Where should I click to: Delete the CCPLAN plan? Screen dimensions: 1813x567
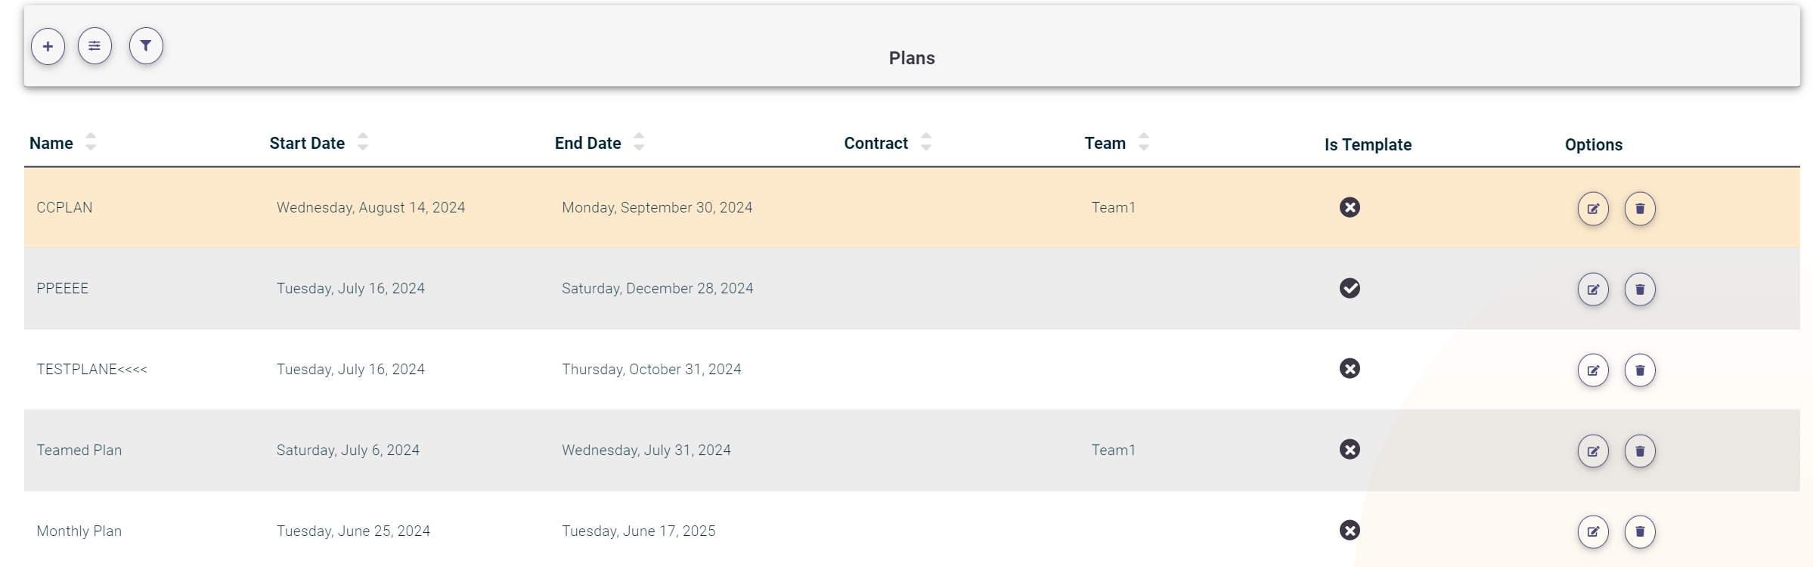coord(1639,209)
